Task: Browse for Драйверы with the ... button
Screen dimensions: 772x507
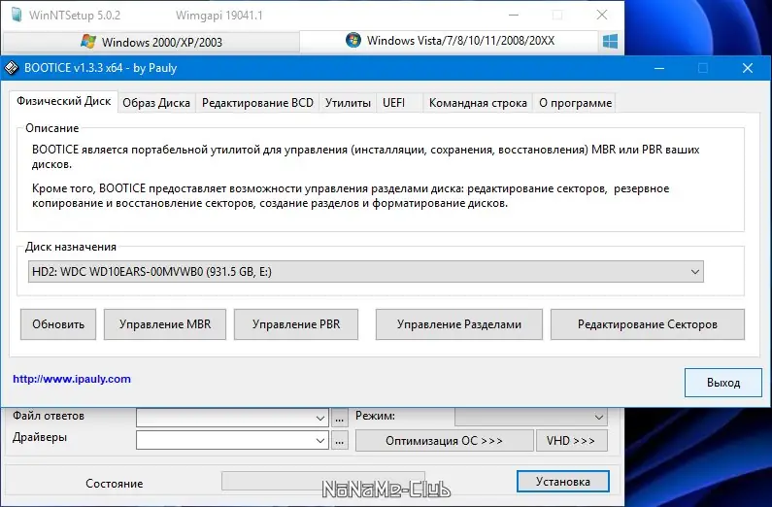Action: tap(339, 441)
